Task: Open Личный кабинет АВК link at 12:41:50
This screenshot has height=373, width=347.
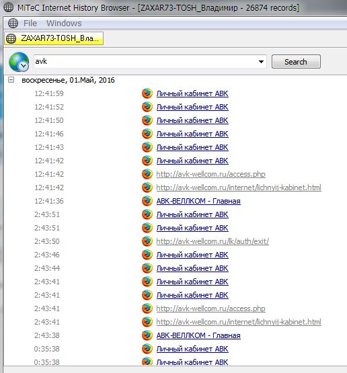Action: click(x=192, y=120)
